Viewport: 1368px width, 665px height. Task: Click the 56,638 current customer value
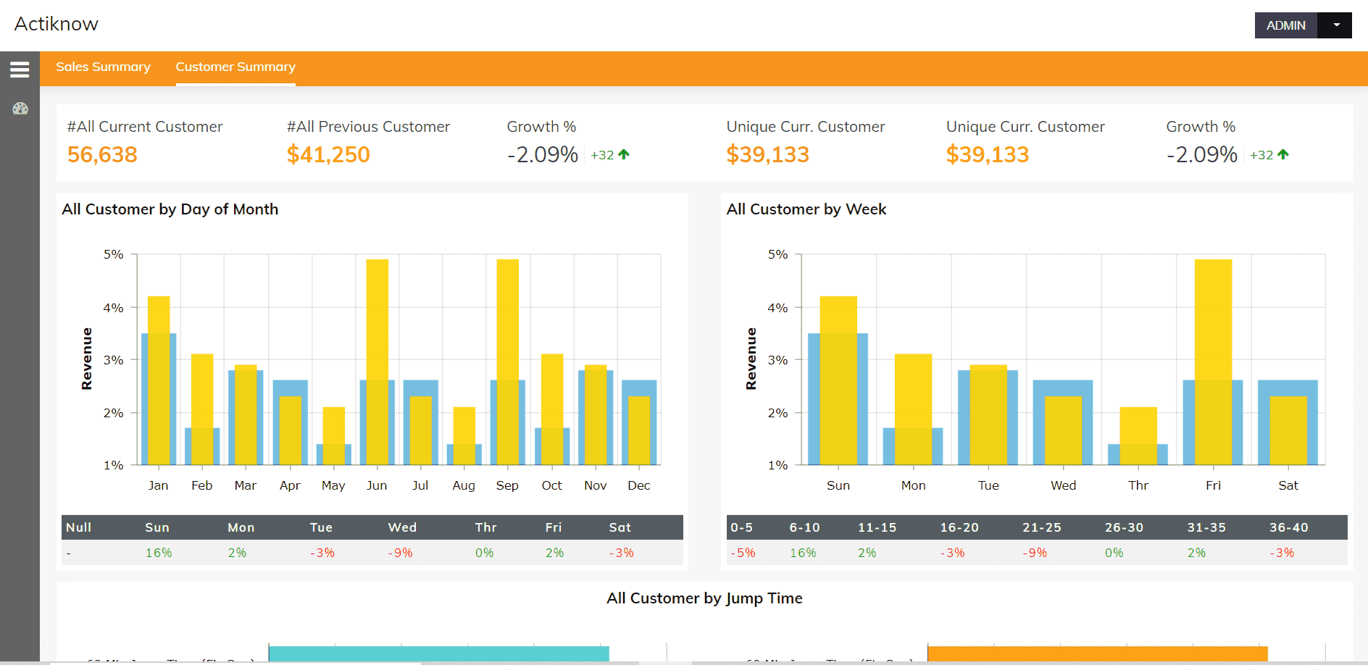(x=102, y=154)
